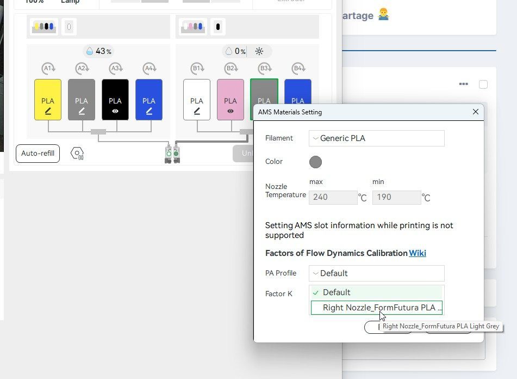
Task: Open the AMS drying sun icon
Action: [x=259, y=51]
